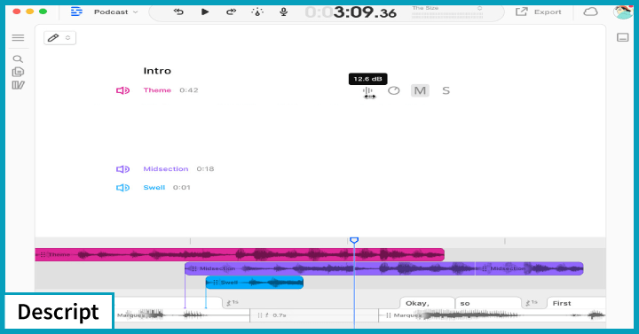This screenshot has width=639, height=334.
Task: Play the composition
Action: [205, 12]
